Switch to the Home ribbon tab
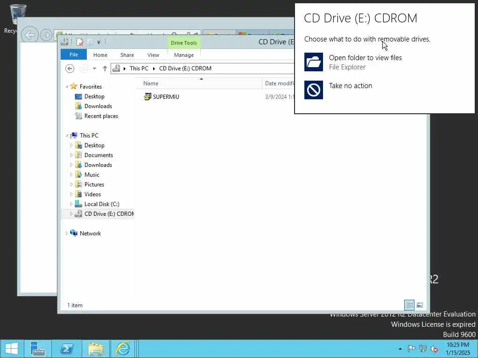 pos(100,55)
